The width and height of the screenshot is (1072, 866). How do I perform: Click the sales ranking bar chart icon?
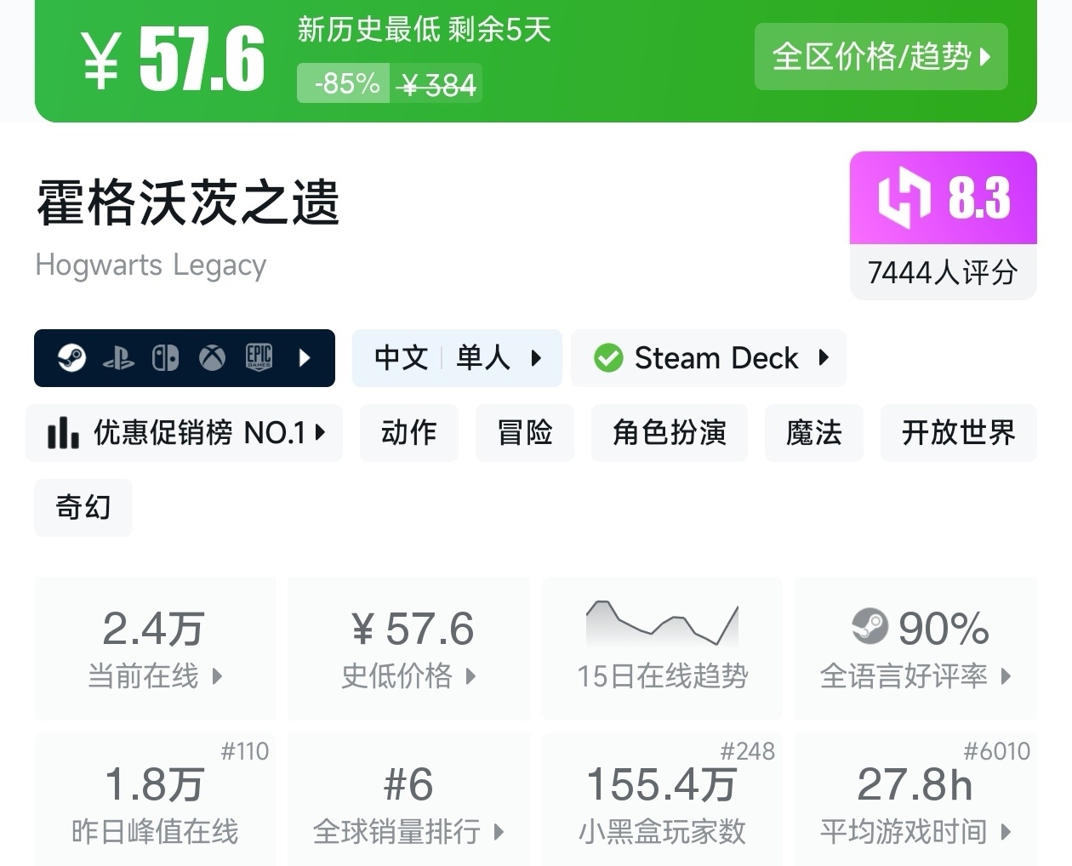pyautogui.click(x=63, y=433)
